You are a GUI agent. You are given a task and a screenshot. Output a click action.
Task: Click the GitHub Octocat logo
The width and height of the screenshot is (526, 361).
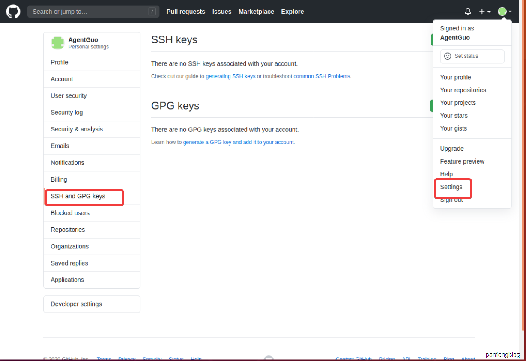tap(13, 12)
